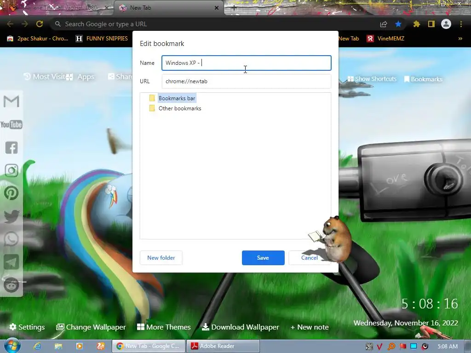Open the Telegram sidebar shortcut
471x353 pixels.
click(11, 262)
